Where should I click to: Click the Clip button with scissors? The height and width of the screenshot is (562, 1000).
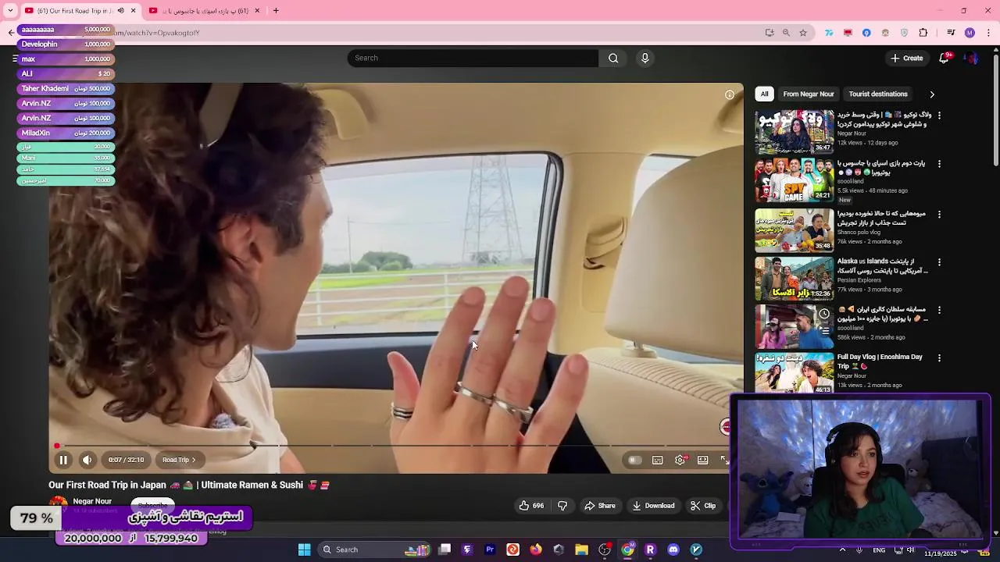tap(703, 506)
